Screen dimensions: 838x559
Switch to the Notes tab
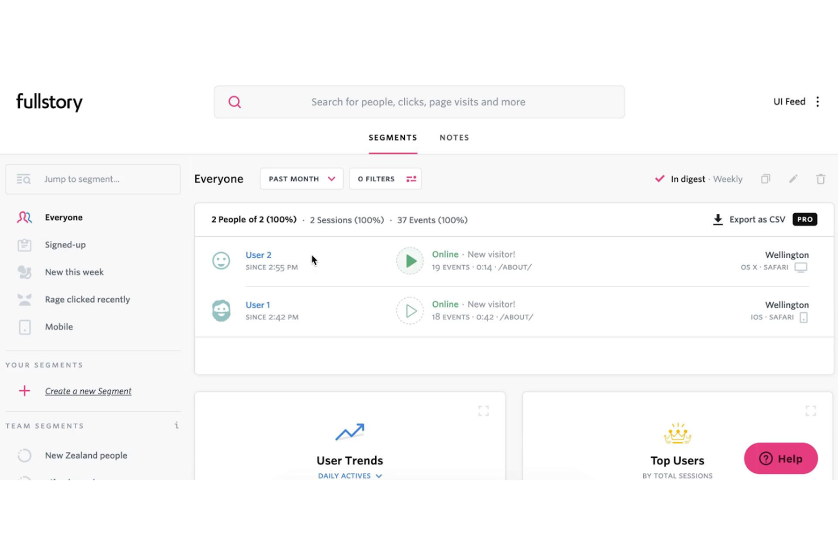(454, 138)
